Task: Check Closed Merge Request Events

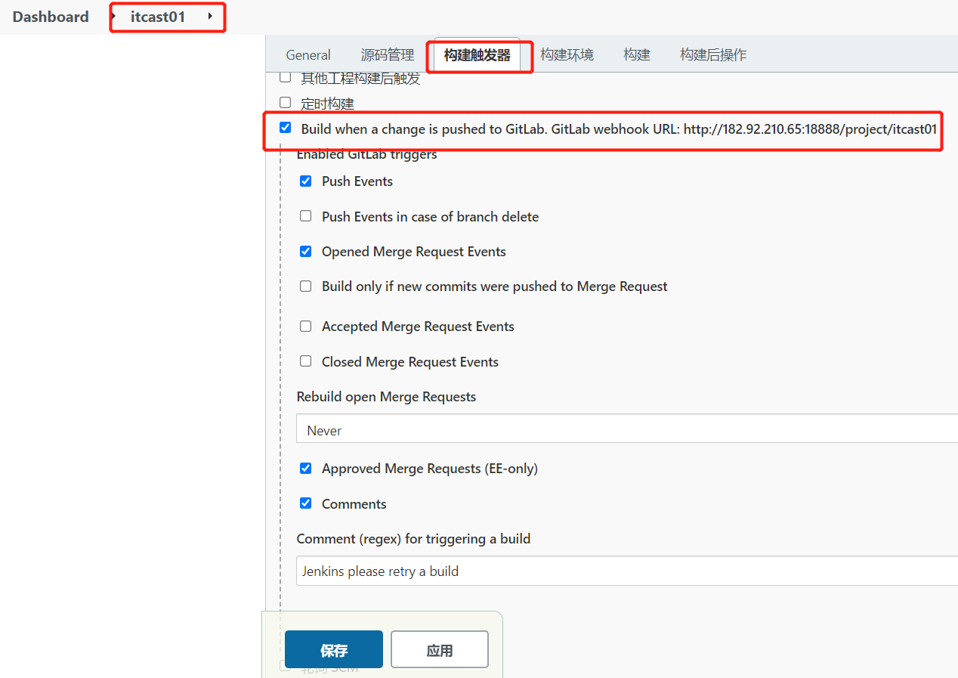Action: 306,361
